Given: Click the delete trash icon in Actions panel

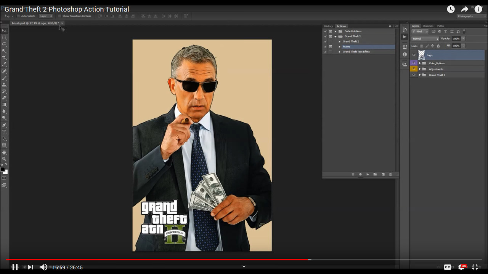Looking at the screenshot, I should (390, 174).
